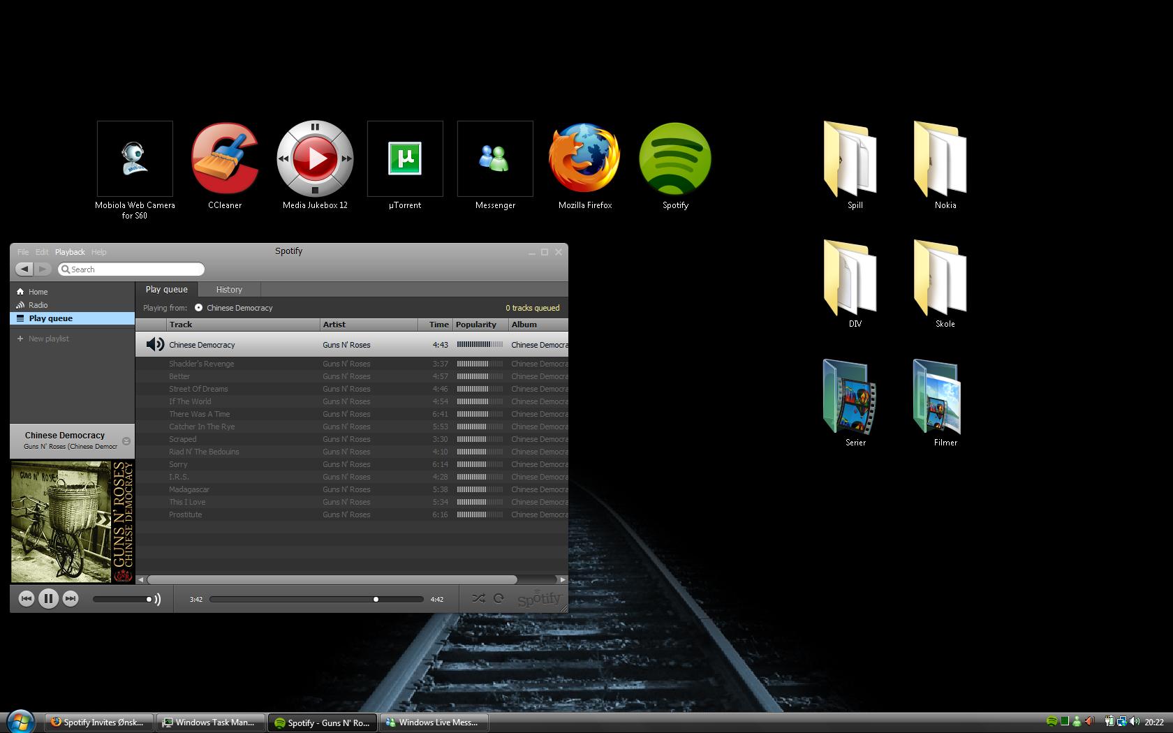The height and width of the screenshot is (733, 1173).
Task: Click plus icon for New playlist
Action: pos(20,339)
